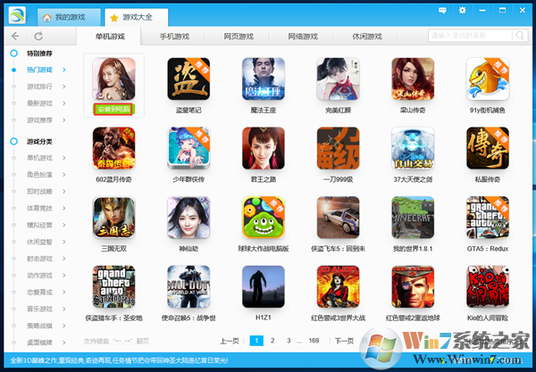Go to 下一页 next page
This screenshot has height=372, width=536.
344,341
